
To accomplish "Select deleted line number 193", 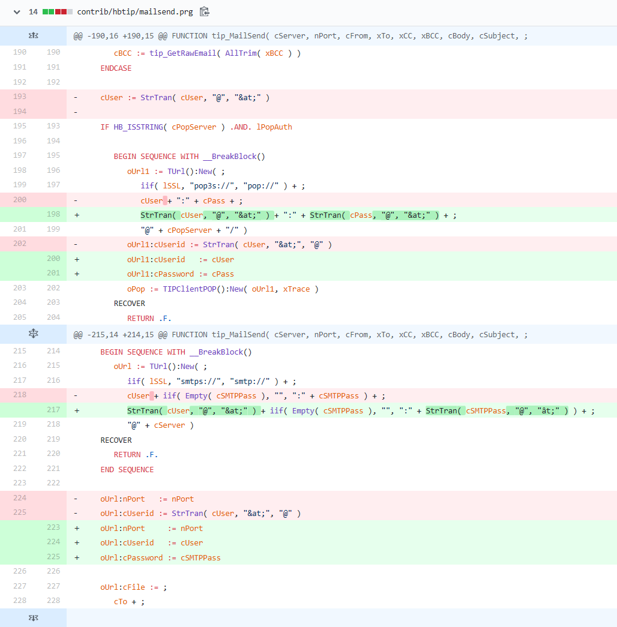I will (x=19, y=97).
